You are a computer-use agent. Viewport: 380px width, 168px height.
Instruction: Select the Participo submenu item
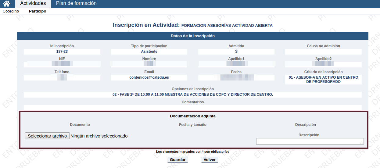[38, 11]
